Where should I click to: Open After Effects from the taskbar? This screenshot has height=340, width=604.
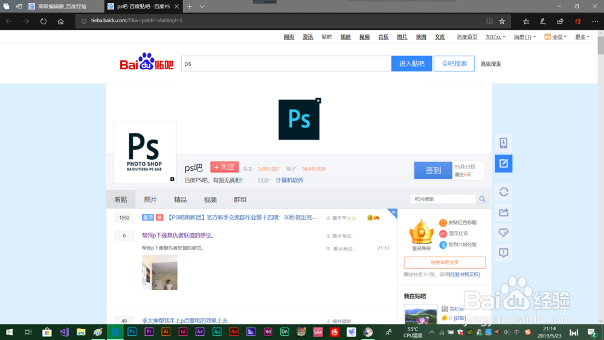point(200,332)
